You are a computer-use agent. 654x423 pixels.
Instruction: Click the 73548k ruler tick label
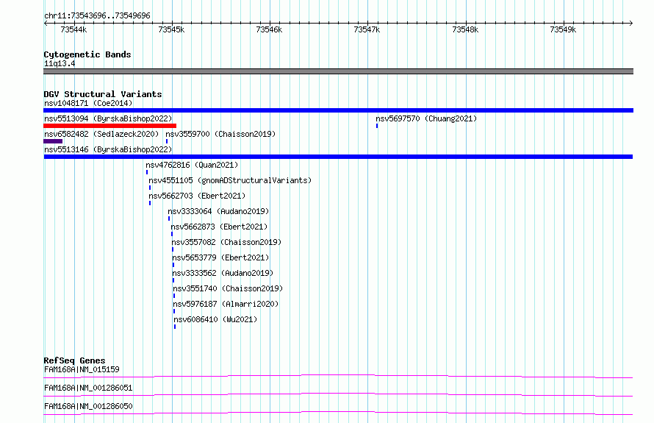point(465,29)
